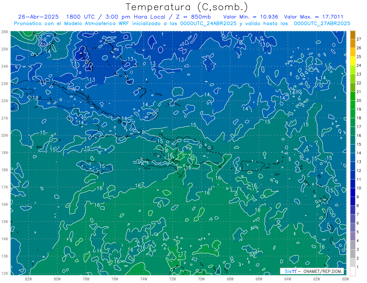
Task: Click the '80W' longitude axis label
Action: pos(57,279)
